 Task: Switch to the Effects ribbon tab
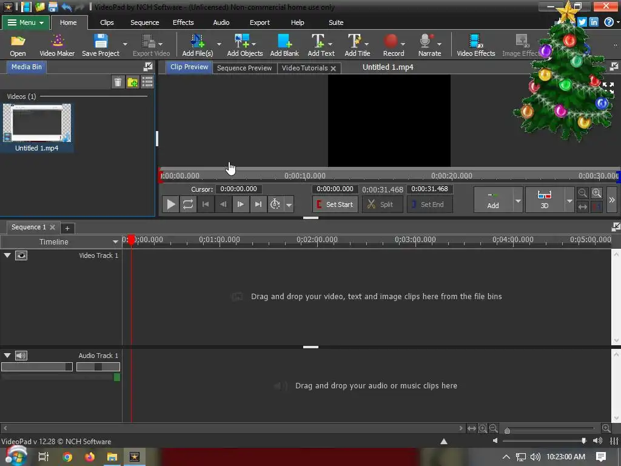coord(183,22)
